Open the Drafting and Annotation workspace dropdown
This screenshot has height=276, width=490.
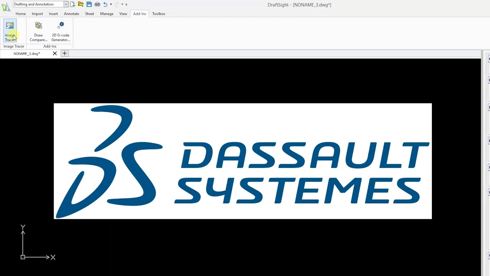(x=66, y=4)
